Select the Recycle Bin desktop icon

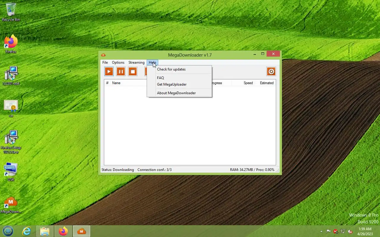pos(11,12)
